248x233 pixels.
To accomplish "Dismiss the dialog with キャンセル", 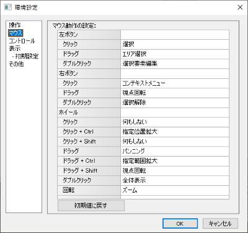I will (x=220, y=224).
